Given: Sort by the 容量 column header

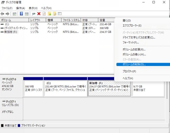Looking at the screenshot, I should coord(106,20).
